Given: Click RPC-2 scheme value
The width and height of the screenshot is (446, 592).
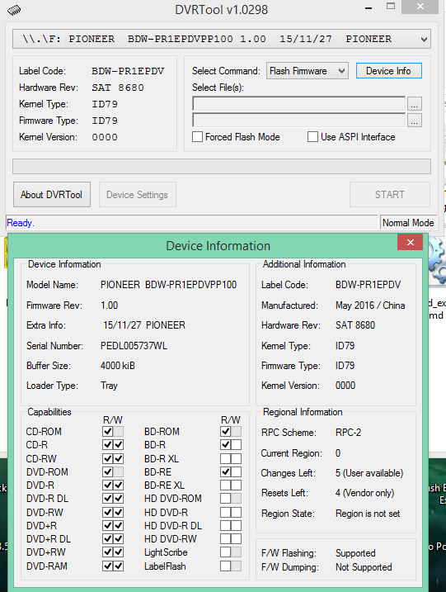Looking at the screenshot, I should click(x=349, y=433).
